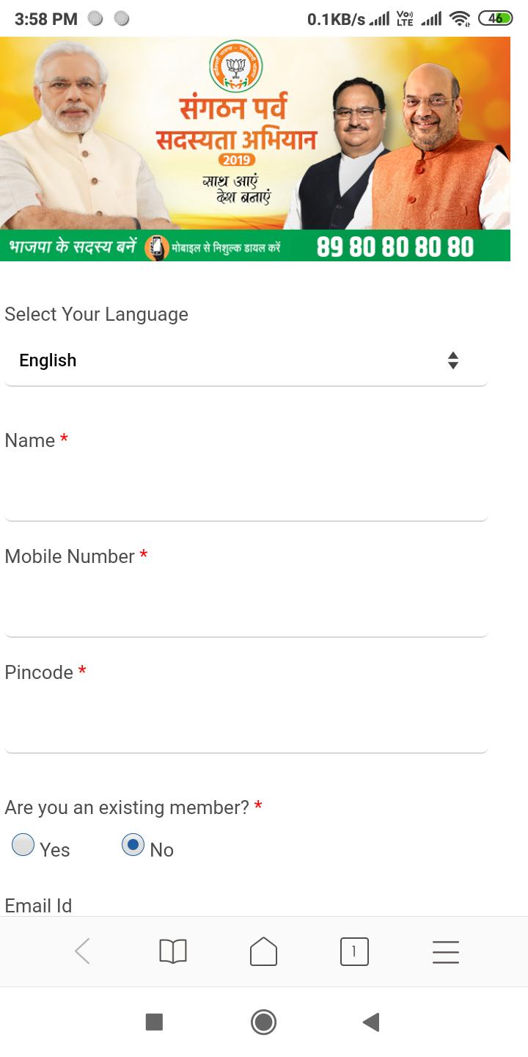The width and height of the screenshot is (528, 1057).
Task: Focus the Pincode input field
Action: tap(246, 723)
